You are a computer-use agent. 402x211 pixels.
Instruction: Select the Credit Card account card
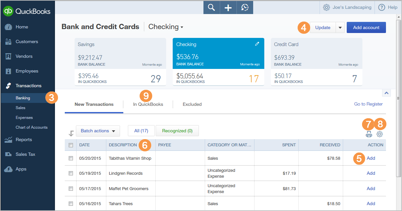click(317, 62)
